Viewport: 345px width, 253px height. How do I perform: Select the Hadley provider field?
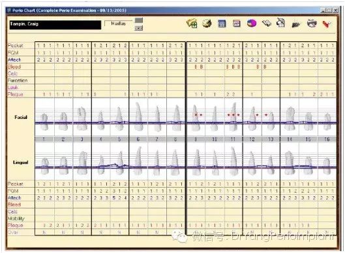[x=119, y=24]
